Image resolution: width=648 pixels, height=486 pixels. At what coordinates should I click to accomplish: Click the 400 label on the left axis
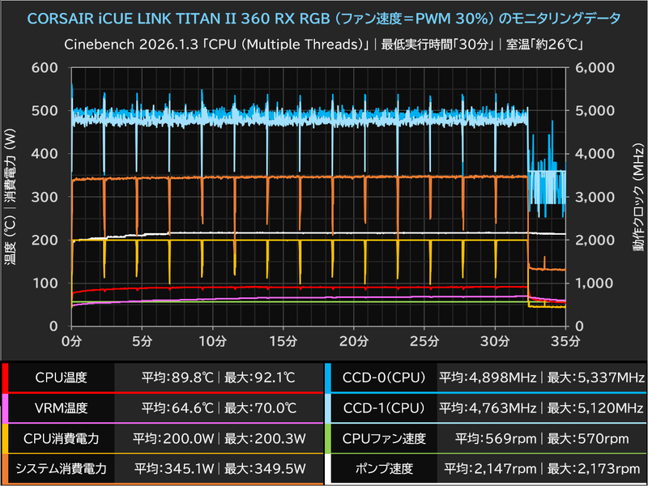(x=45, y=154)
